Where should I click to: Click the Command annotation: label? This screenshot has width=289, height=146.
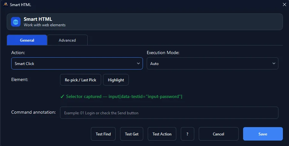(33, 112)
